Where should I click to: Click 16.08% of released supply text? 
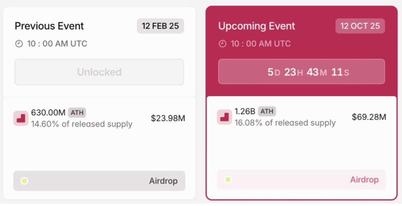(x=285, y=123)
